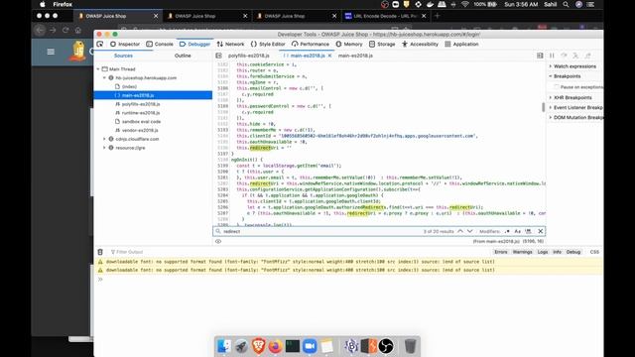Toggle case-sensitive search modifier
The height and width of the screenshot is (357, 635).
[518, 231]
